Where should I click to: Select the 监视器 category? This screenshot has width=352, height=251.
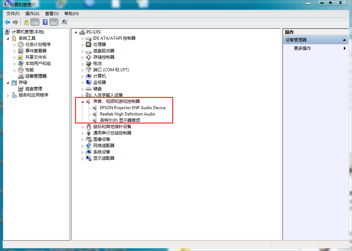click(100, 82)
